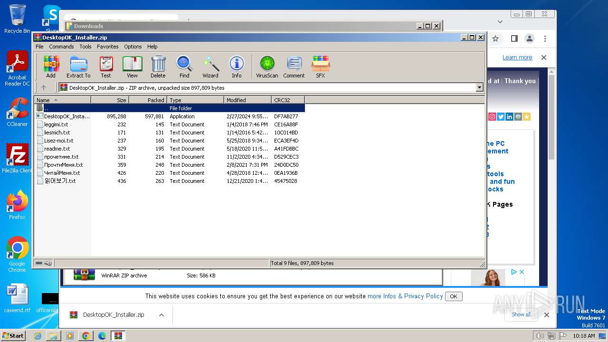Image resolution: width=608 pixels, height=342 pixels.
Task: Sort by the Name column header
Action: tap(62, 100)
